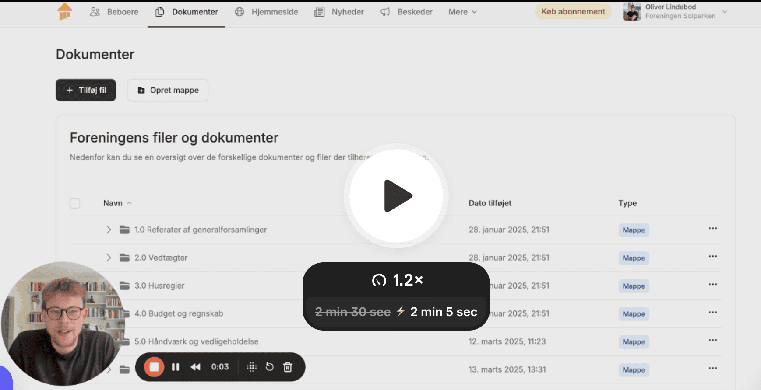Viewport: 761px width, 390px height.
Task: Open the Mere dropdown menu
Action: (x=462, y=12)
